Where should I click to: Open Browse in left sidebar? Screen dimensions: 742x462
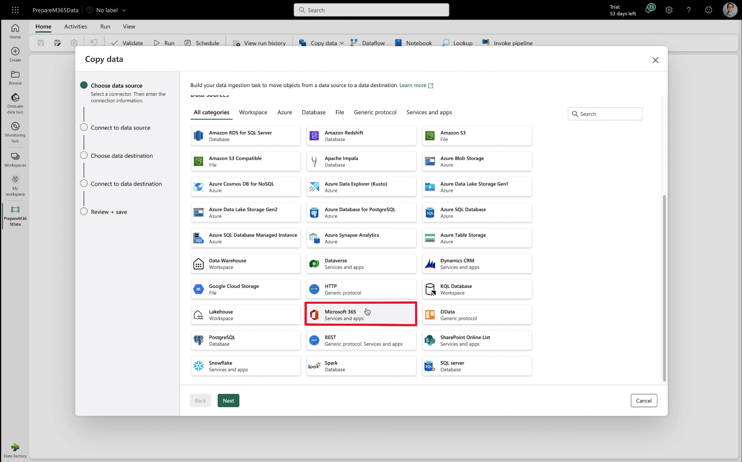[15, 77]
